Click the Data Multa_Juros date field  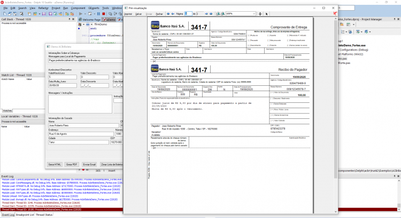[63, 85]
